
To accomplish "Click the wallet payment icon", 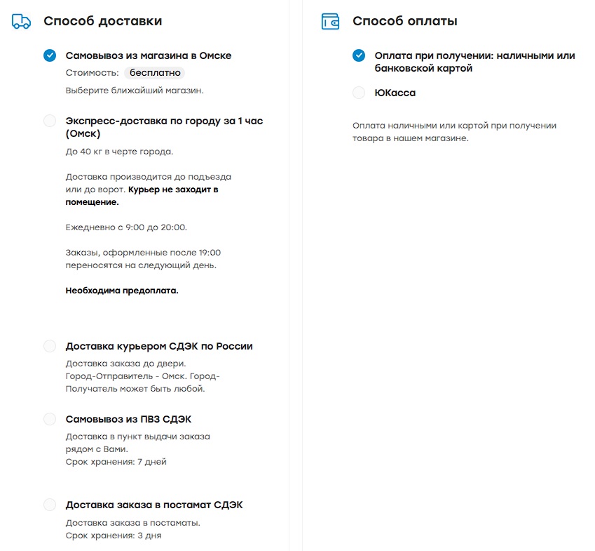I will tap(330, 21).
